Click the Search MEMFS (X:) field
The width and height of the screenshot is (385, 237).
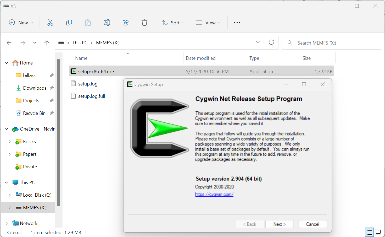pos(331,43)
